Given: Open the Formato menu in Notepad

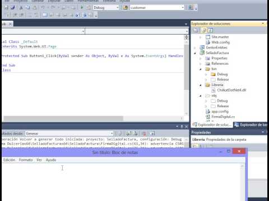Looking at the screenshot, I should 26,160.
